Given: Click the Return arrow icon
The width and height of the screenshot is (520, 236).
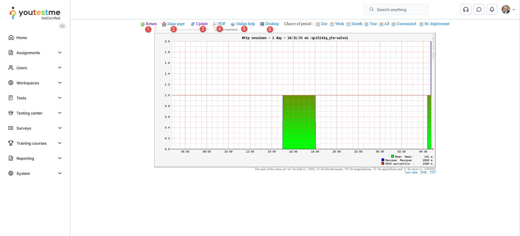Looking at the screenshot, I should [x=143, y=24].
